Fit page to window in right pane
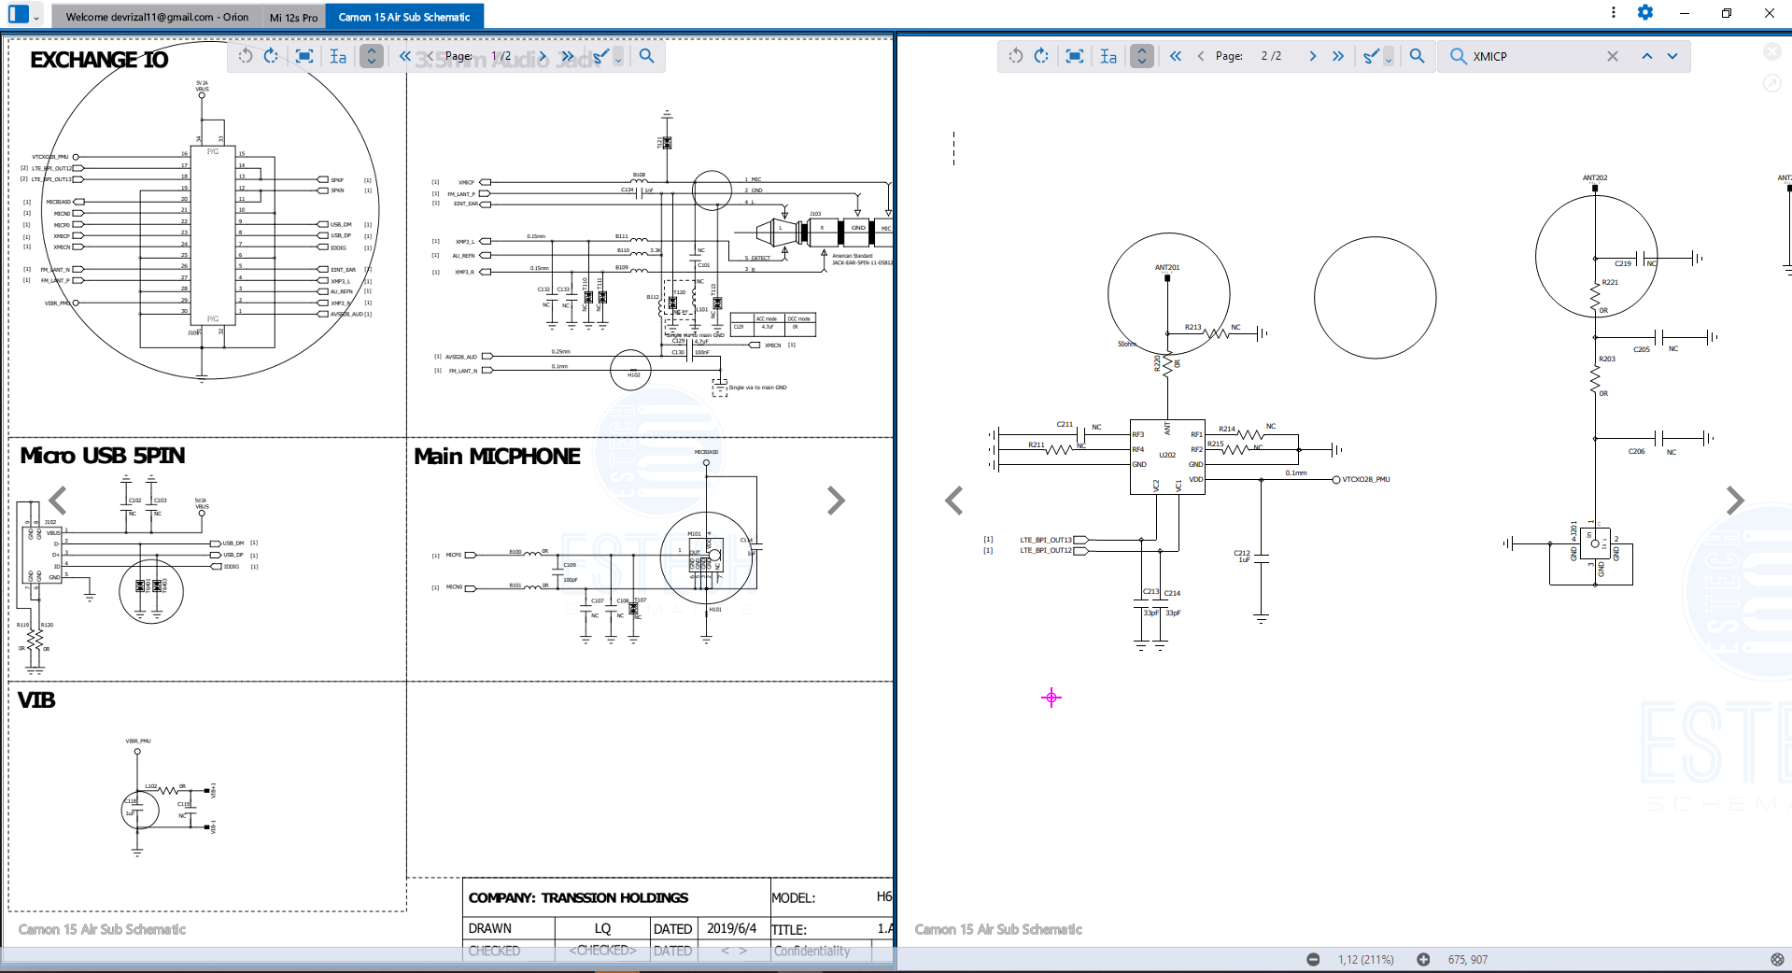 tap(1075, 56)
